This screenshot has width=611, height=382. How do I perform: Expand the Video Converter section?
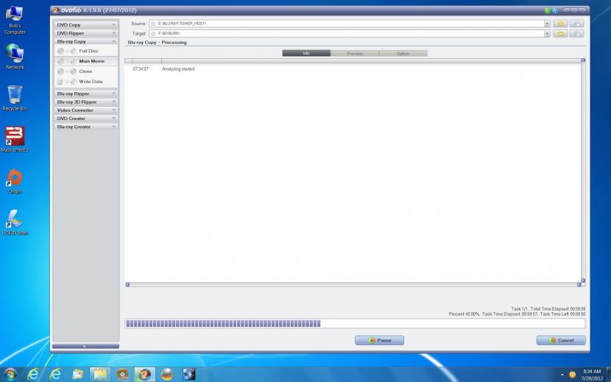pos(86,110)
